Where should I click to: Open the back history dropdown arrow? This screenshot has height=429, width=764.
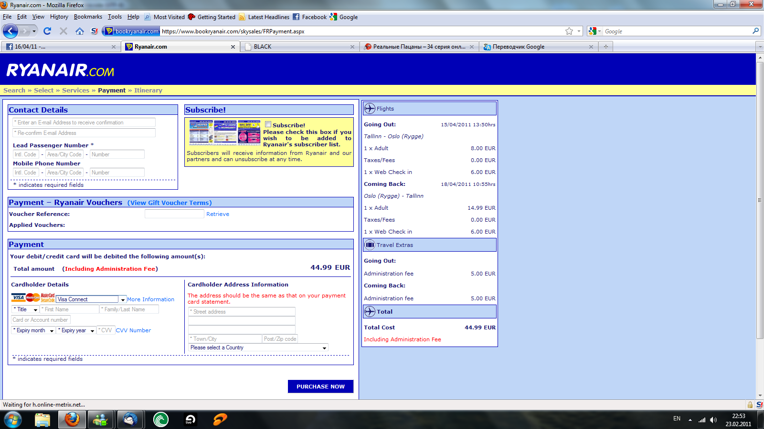click(x=34, y=31)
